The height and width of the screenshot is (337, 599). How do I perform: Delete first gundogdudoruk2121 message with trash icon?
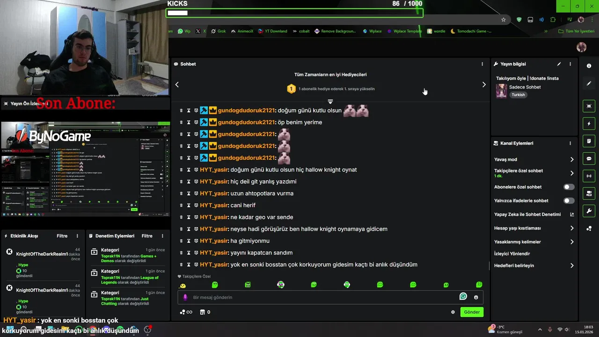(181, 110)
